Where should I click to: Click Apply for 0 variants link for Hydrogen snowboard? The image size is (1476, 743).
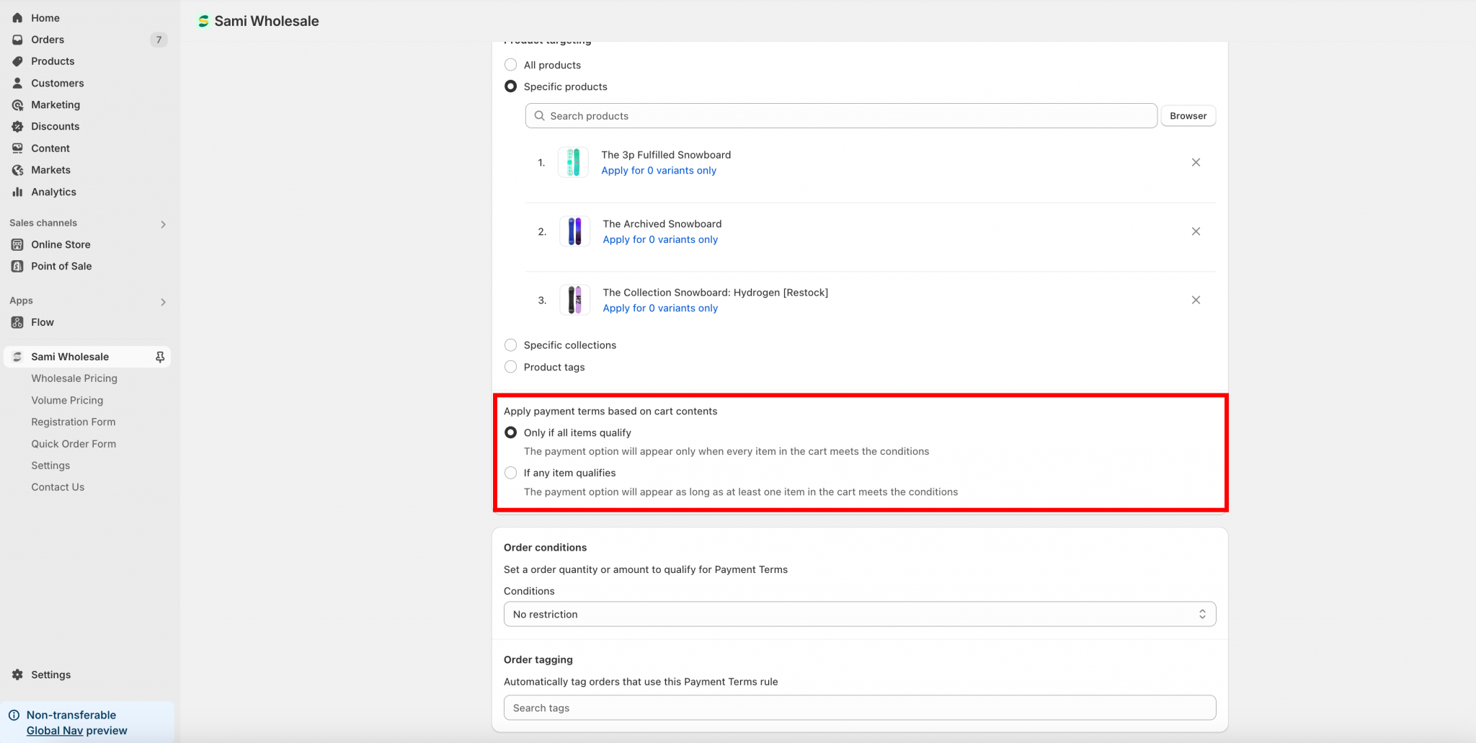click(660, 308)
